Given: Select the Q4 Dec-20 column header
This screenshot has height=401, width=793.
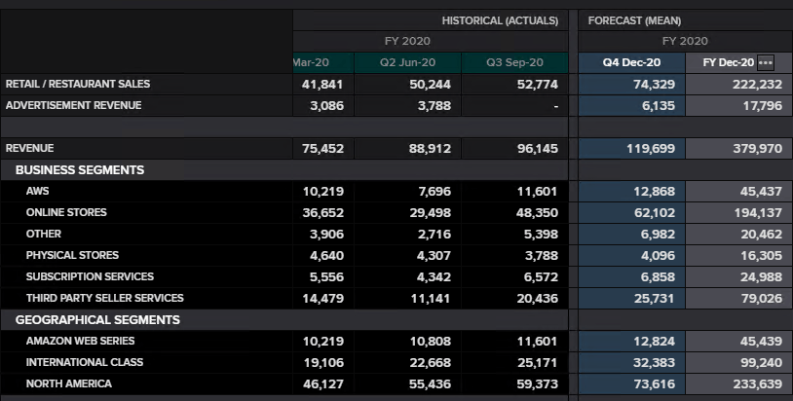Looking at the screenshot, I should pyautogui.click(x=631, y=62).
